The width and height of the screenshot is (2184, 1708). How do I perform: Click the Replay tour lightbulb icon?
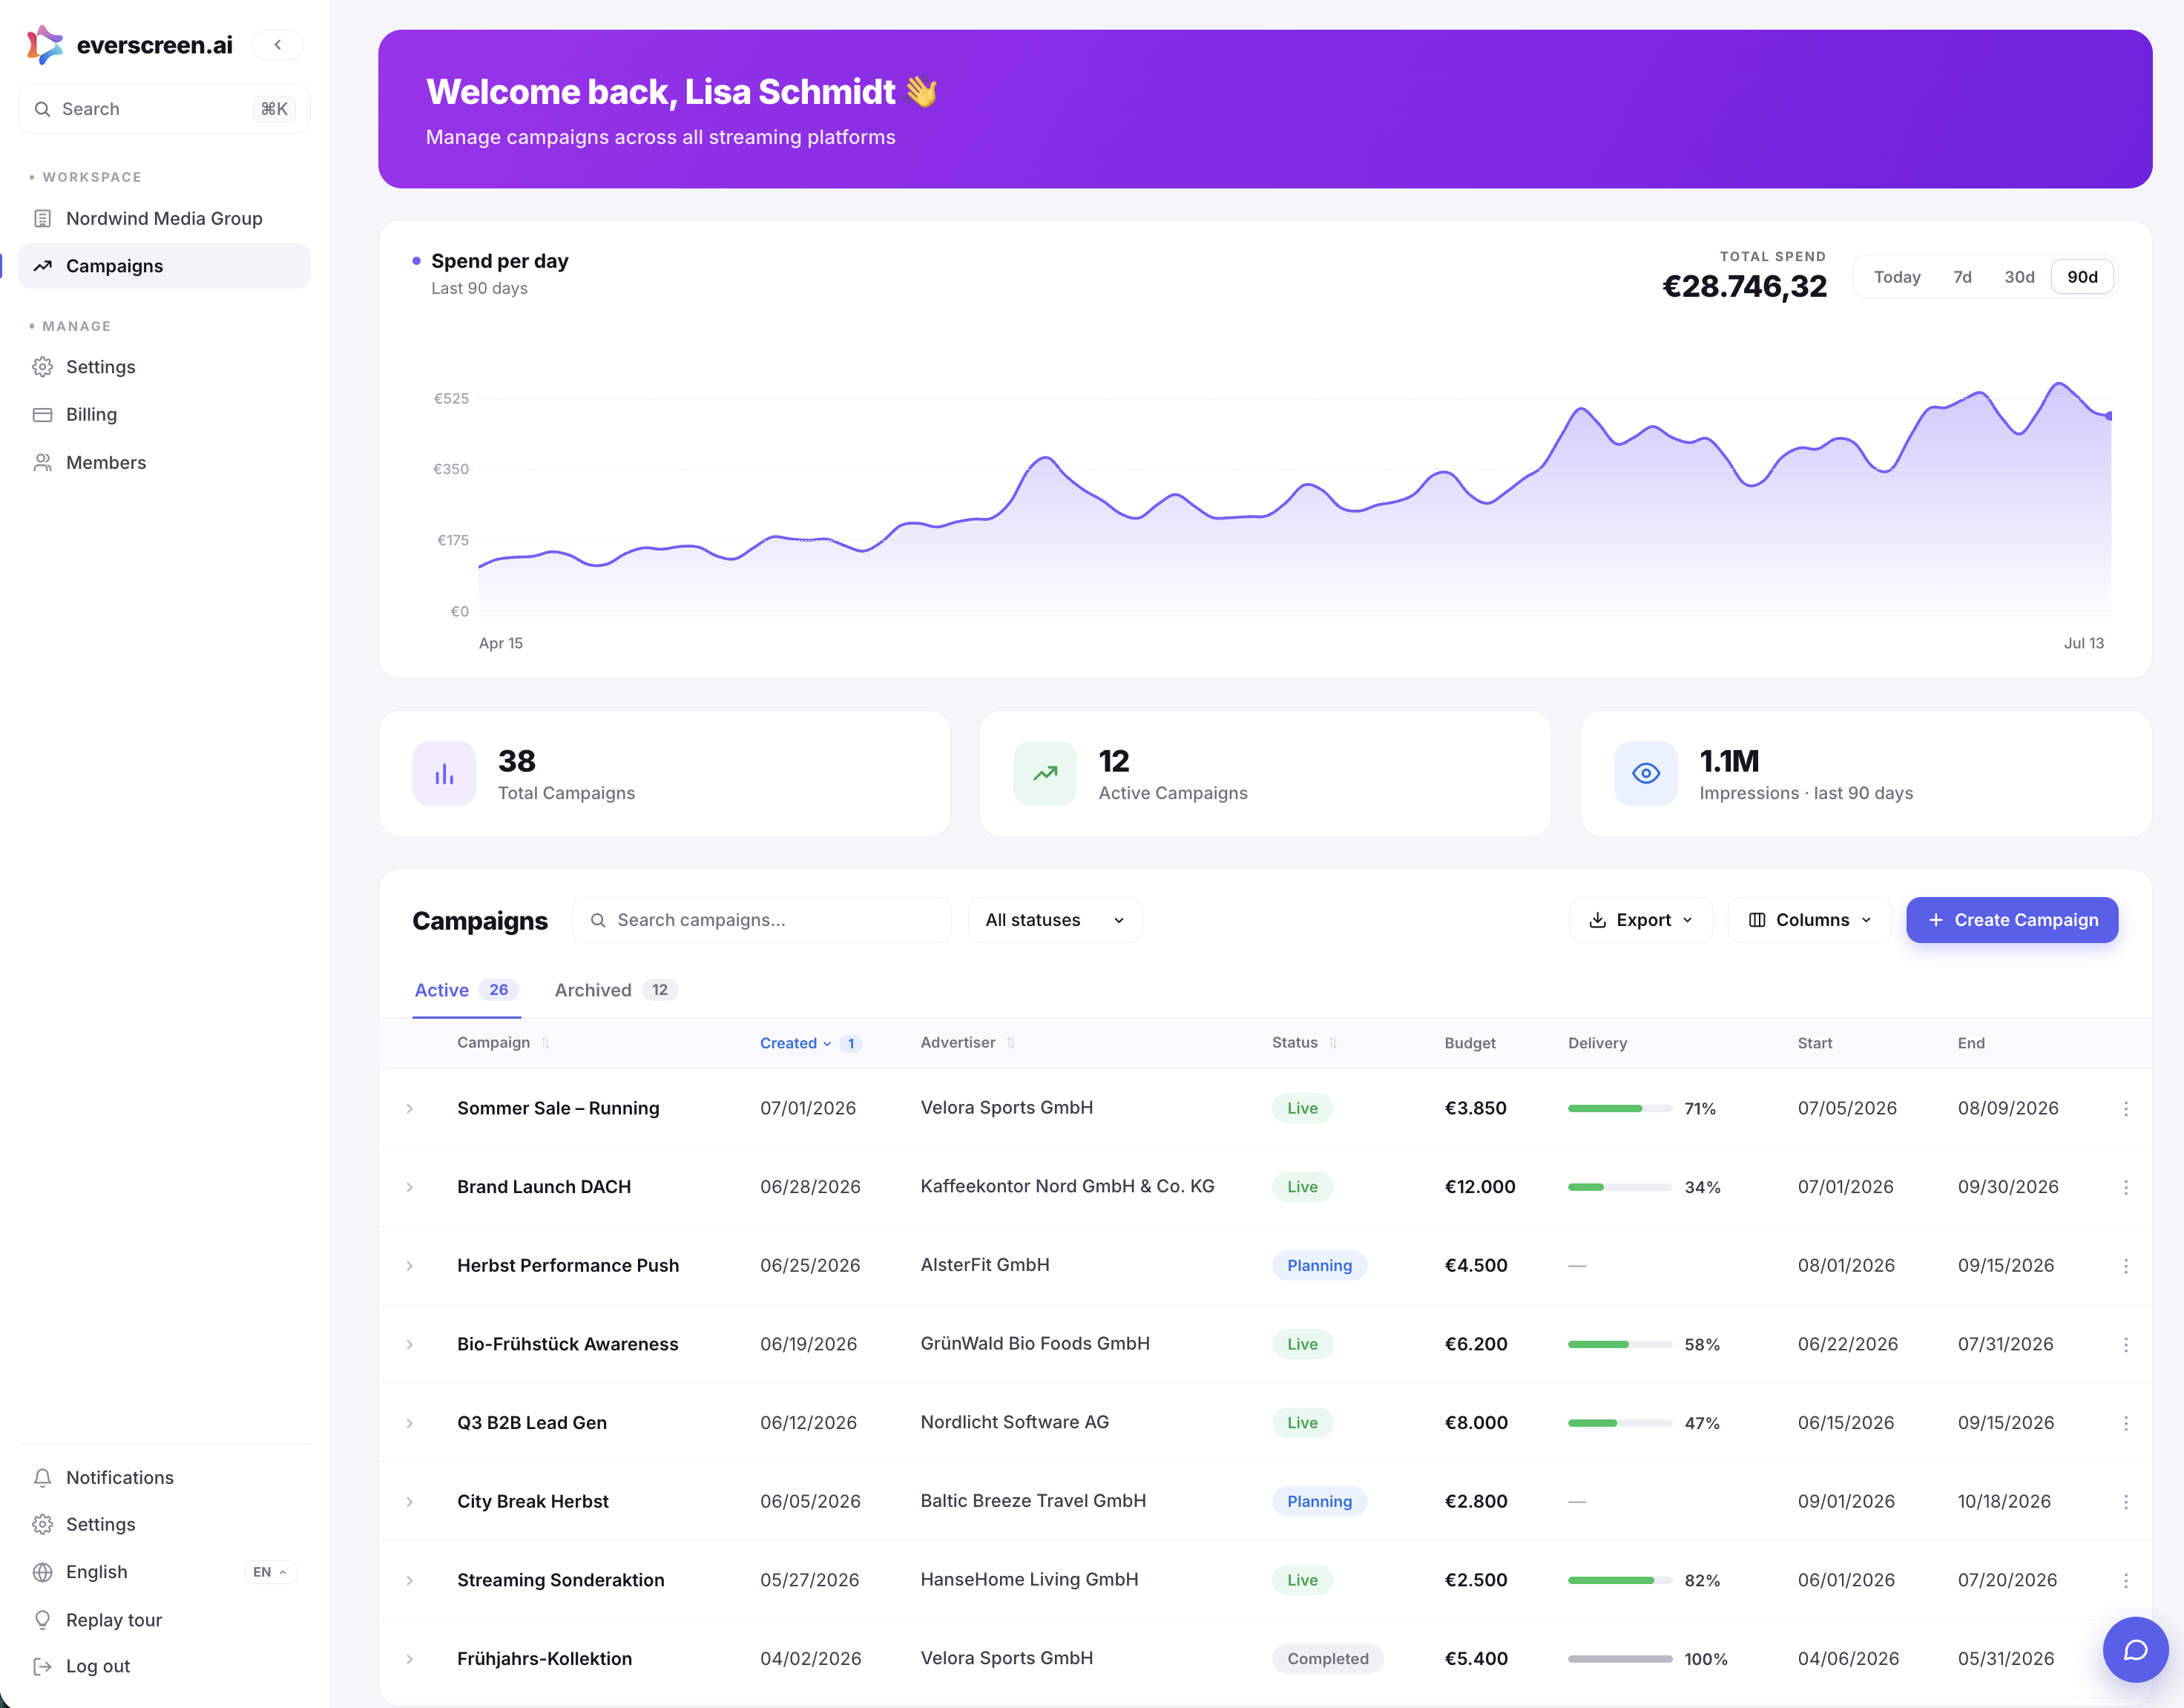[x=42, y=1619]
